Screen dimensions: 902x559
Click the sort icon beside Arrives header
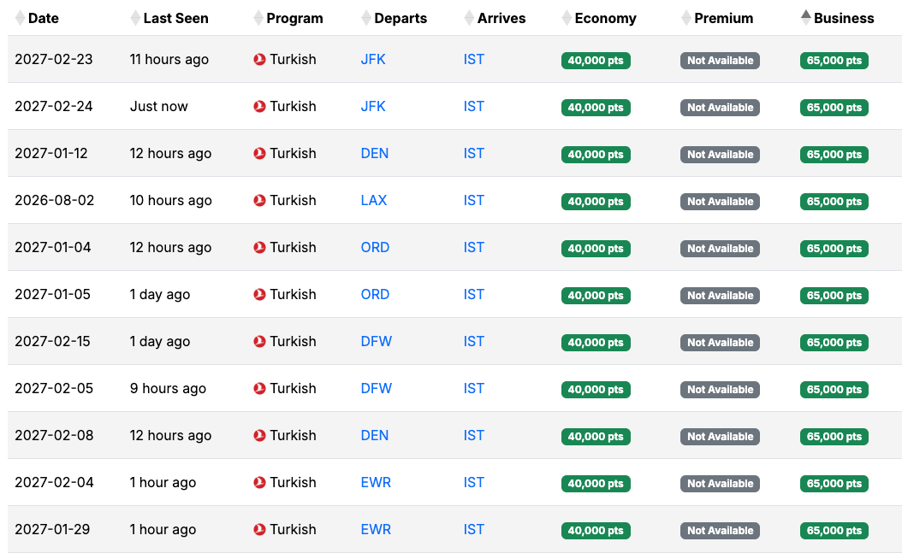click(x=469, y=18)
